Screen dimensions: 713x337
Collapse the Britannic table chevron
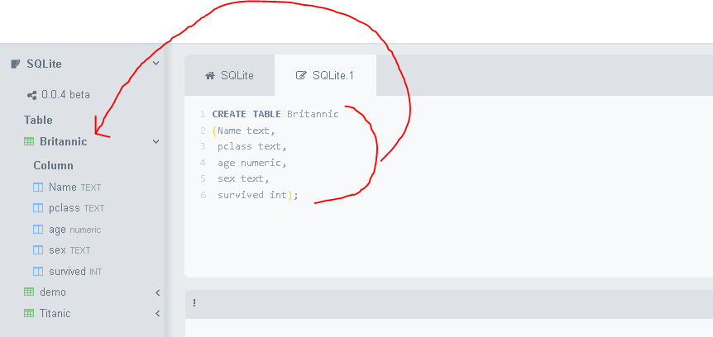click(156, 142)
